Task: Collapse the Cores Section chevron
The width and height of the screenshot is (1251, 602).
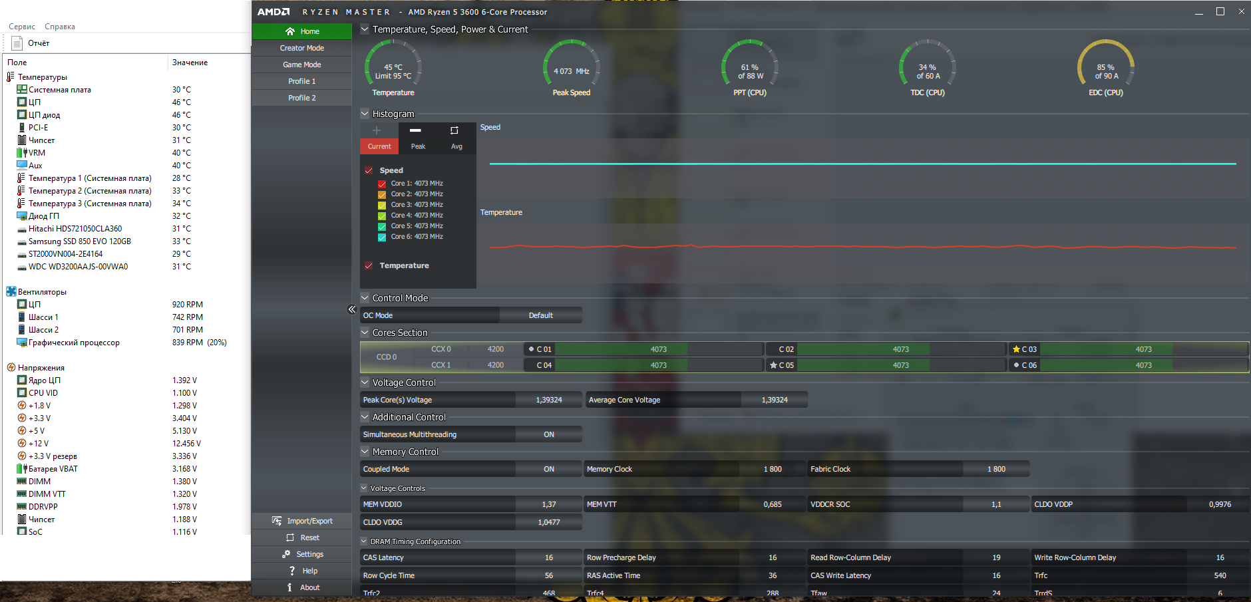Action: [x=365, y=333]
